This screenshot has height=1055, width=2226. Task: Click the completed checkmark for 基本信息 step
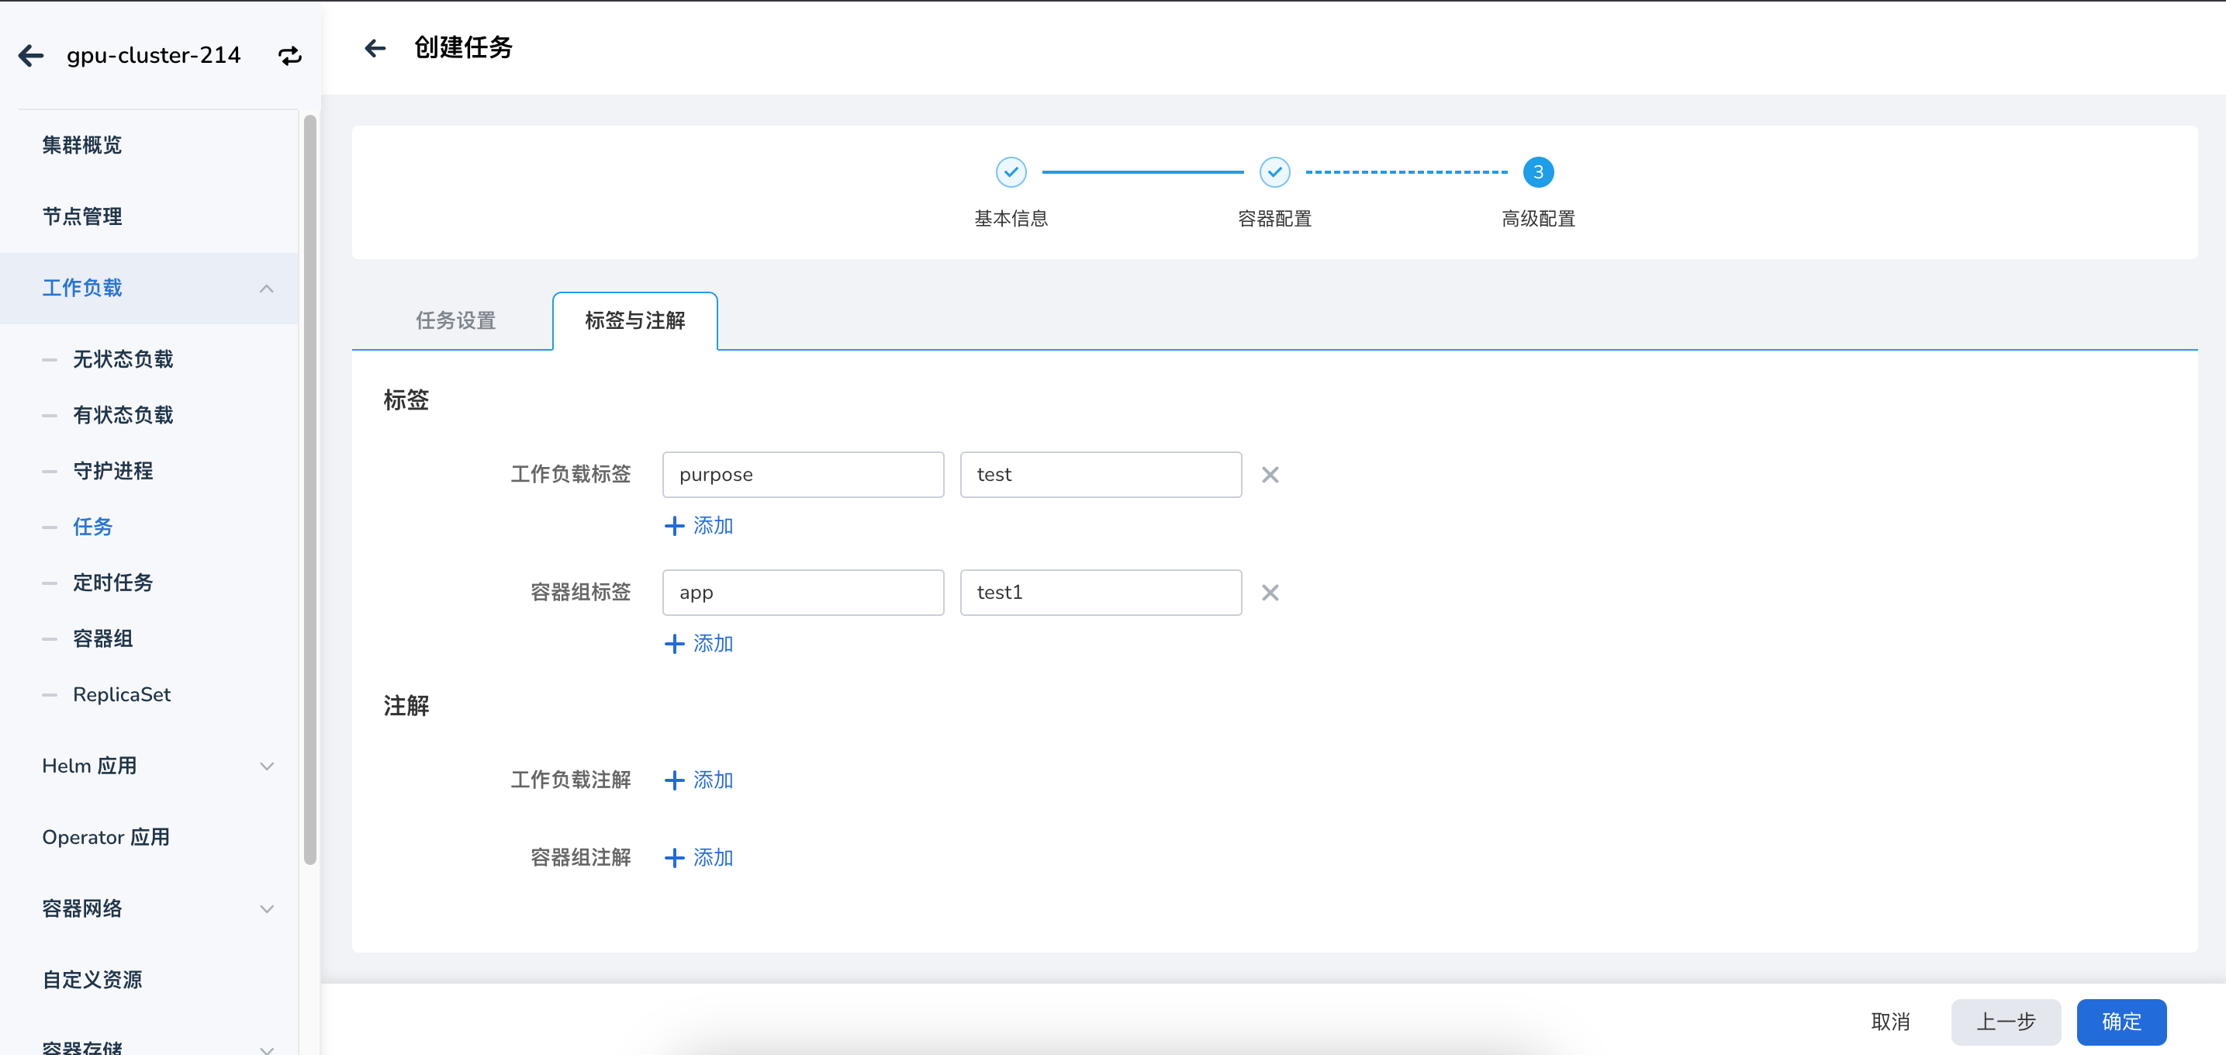click(x=1011, y=171)
